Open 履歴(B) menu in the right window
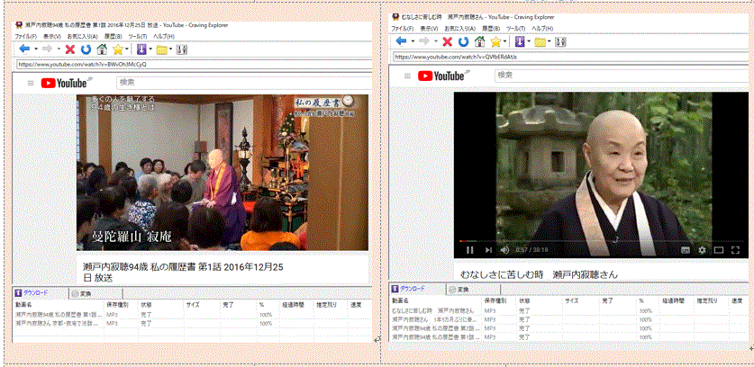This screenshot has height=367, width=754. (x=491, y=29)
